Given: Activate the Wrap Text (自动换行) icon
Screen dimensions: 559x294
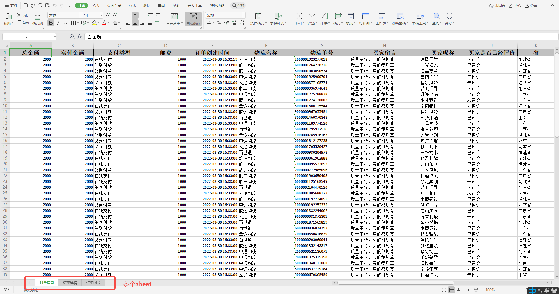Looking at the screenshot, I should pos(193,19).
